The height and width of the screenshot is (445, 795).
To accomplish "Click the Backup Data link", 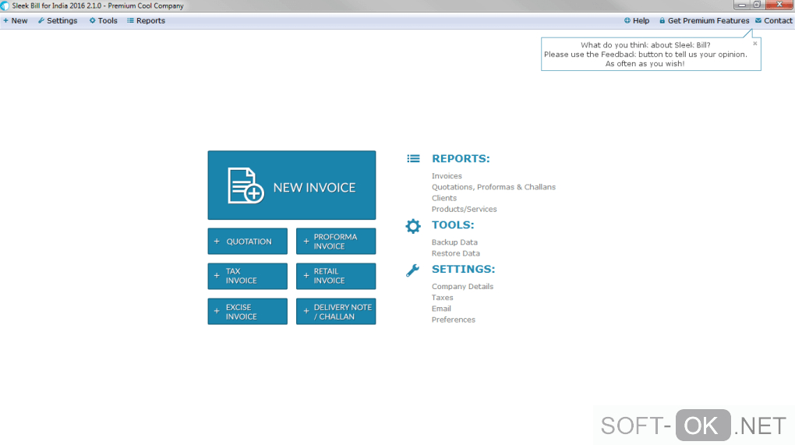I will pyautogui.click(x=454, y=242).
